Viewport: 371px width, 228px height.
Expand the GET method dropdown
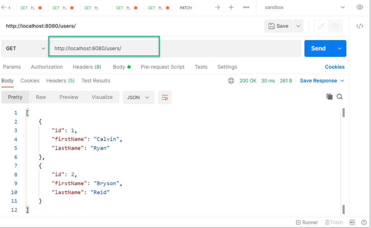(25, 49)
